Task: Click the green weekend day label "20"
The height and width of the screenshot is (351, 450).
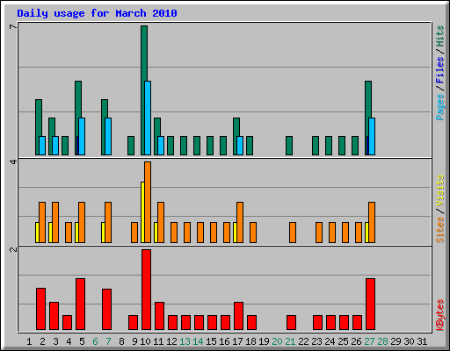Action: click(277, 341)
